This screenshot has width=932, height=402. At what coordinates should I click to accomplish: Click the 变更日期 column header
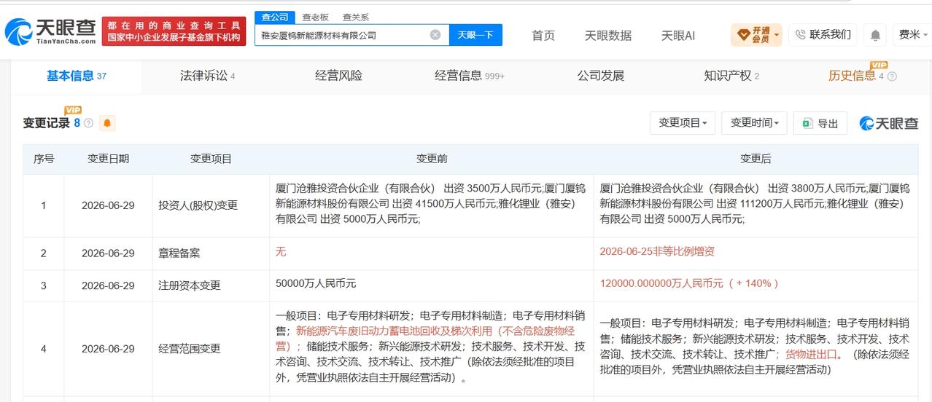pos(109,159)
